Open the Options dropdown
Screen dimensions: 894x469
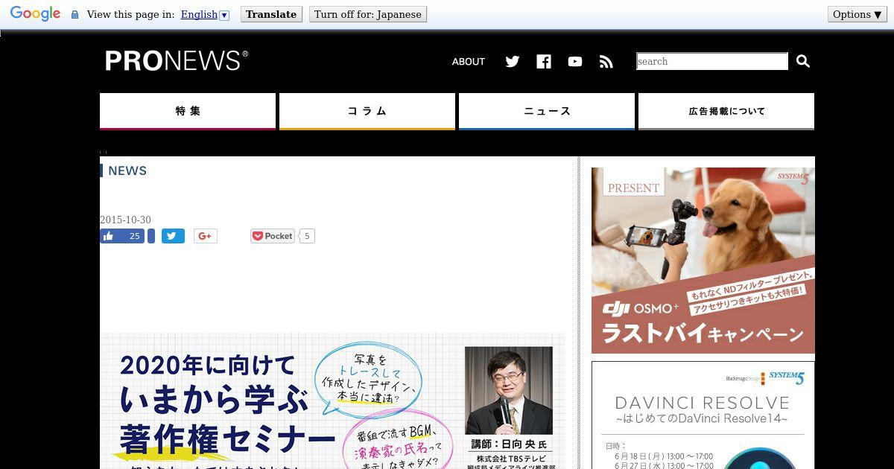(857, 14)
